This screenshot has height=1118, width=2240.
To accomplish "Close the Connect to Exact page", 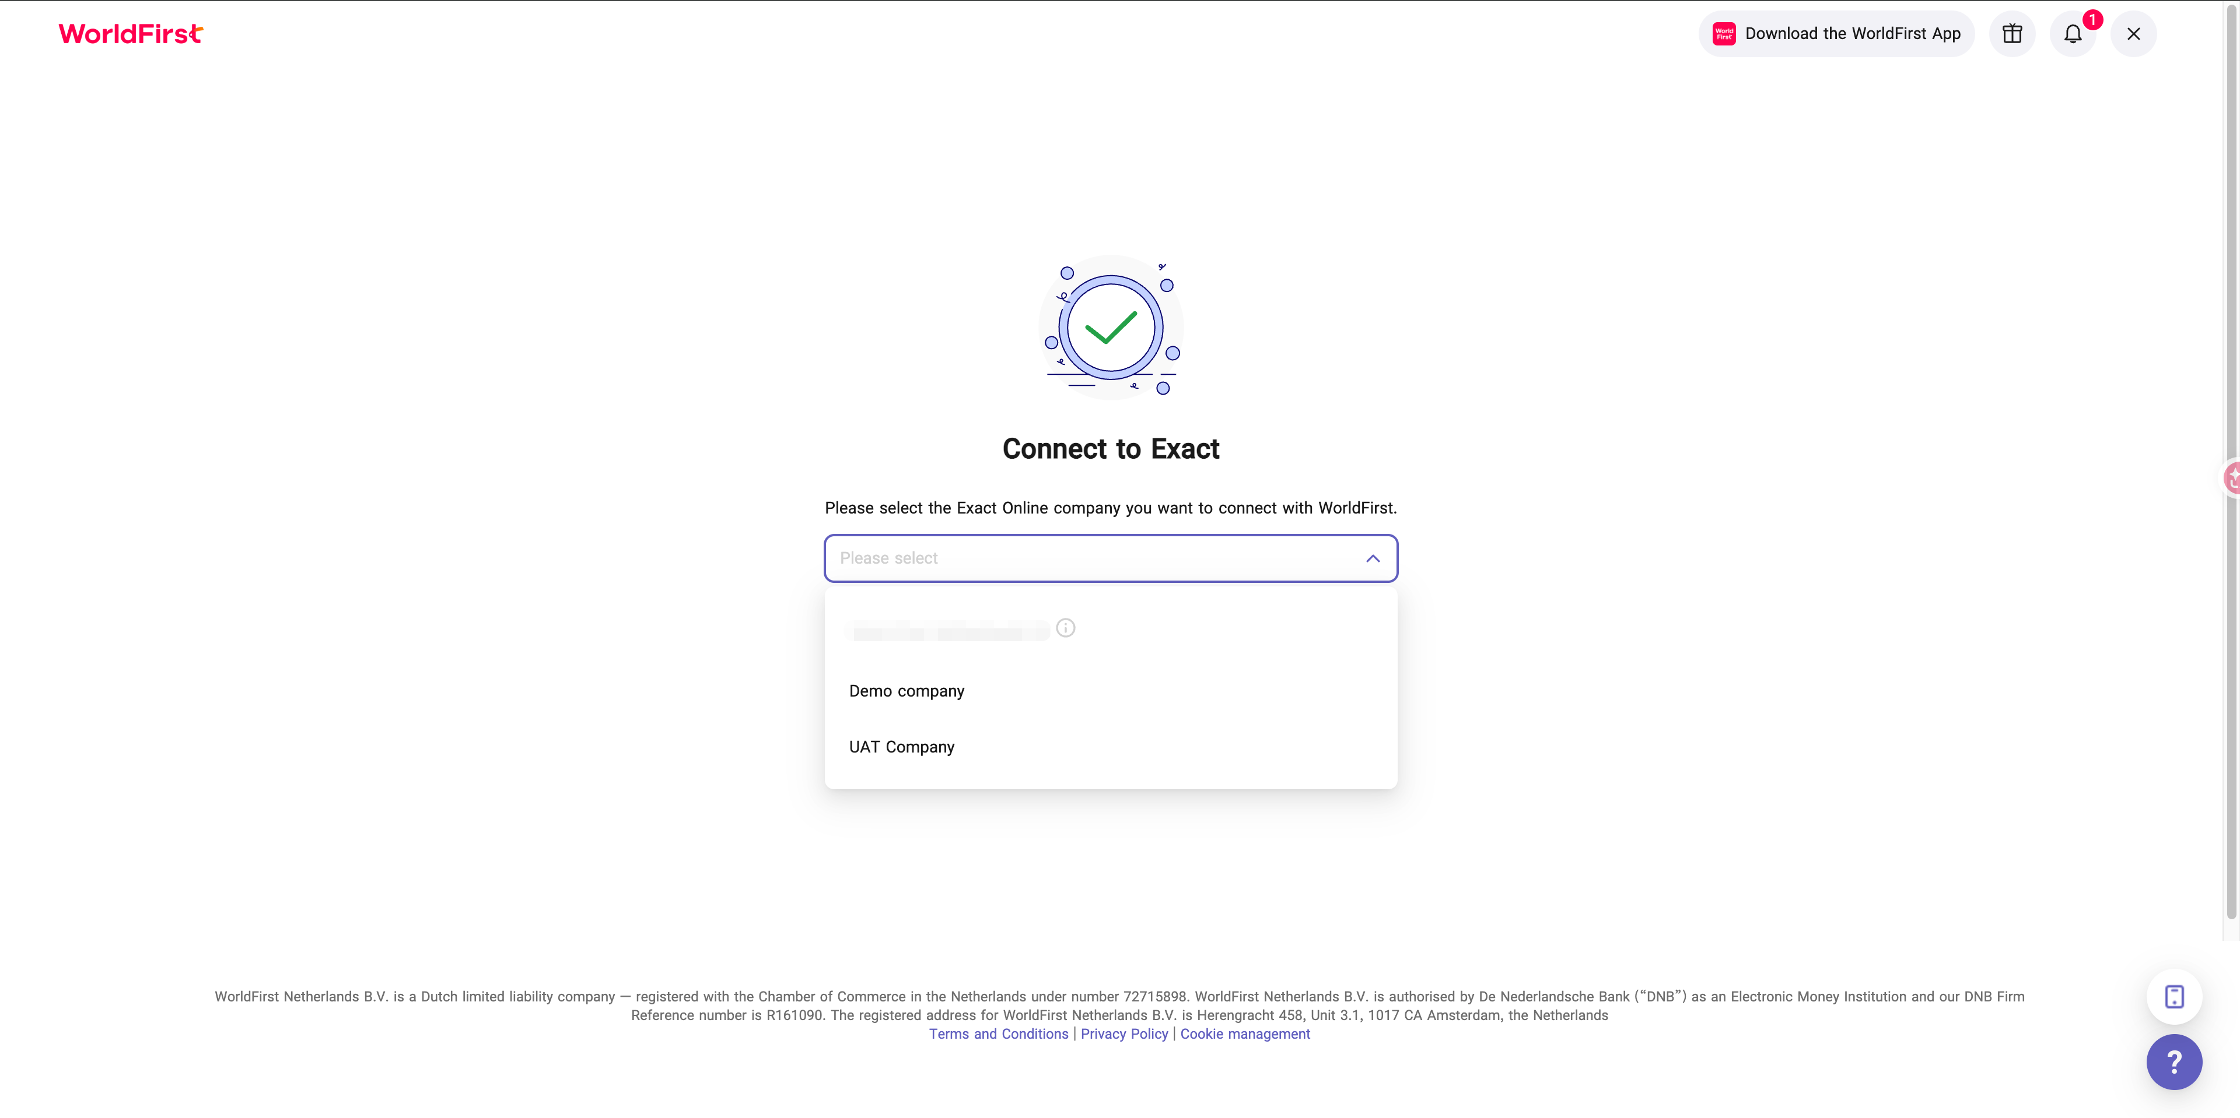I will [x=2134, y=34].
